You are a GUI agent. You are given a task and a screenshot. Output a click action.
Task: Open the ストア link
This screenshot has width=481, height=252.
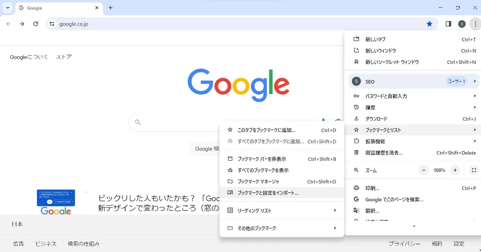click(x=64, y=57)
